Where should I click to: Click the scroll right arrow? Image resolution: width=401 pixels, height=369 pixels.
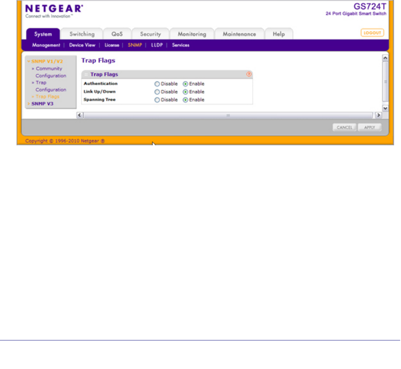point(378,115)
